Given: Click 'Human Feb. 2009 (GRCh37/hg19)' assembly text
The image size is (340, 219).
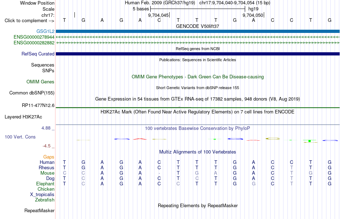Looking at the screenshot, I should pos(160,3).
